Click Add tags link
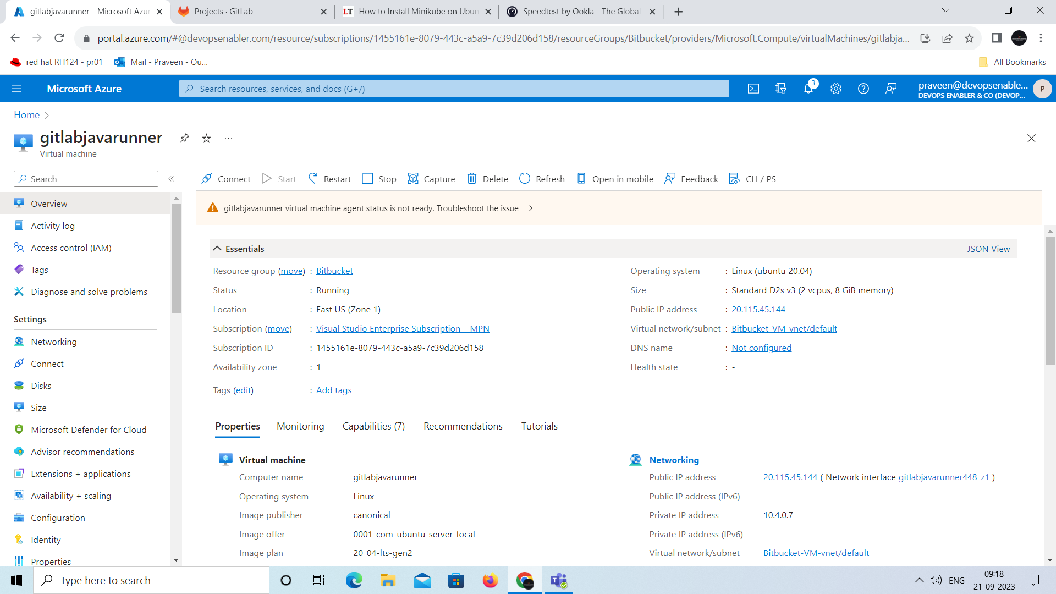This screenshot has height=594, width=1056. [334, 390]
